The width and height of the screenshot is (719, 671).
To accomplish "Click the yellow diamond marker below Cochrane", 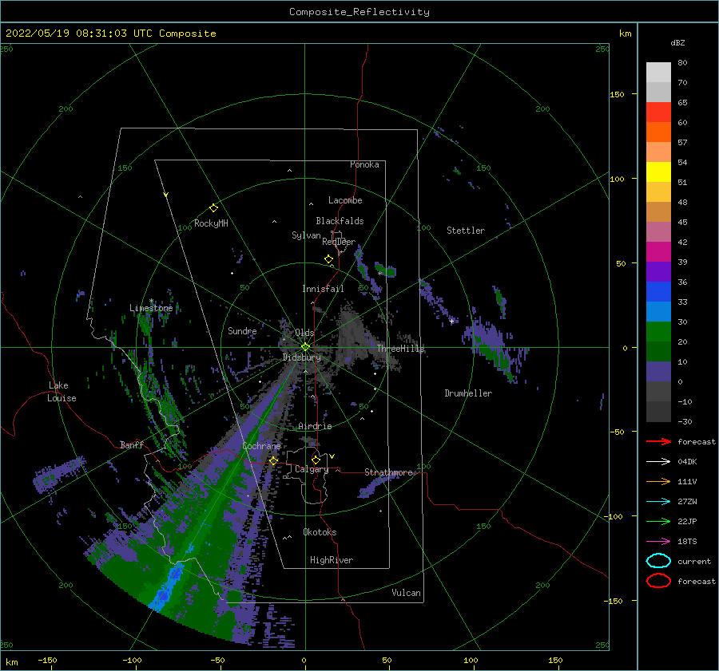I will tap(273, 460).
